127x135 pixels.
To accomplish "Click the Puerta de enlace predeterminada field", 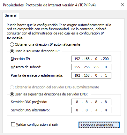I will (91, 75).
